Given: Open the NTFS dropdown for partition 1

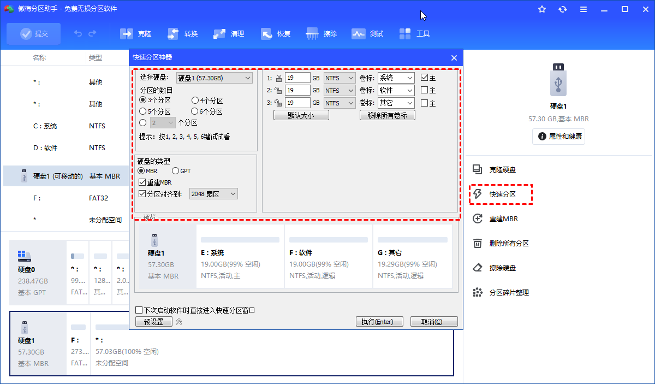Looking at the screenshot, I should [340, 78].
